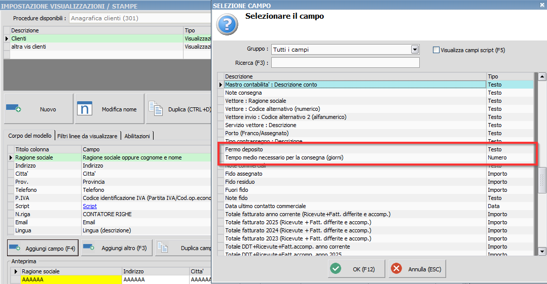The image size is (547, 284).
Task: Click the field list vertical scrollbar thumb
Action: 542,180
